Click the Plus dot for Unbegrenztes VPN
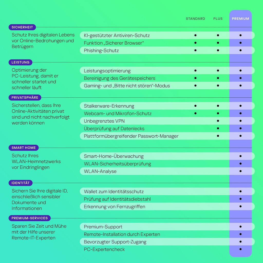263x263 pixels. pos(218,121)
